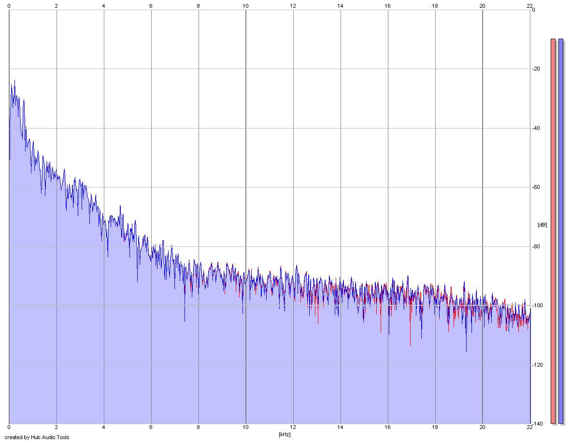Image resolution: width=570 pixels, height=443 pixels.
Task: Click the 20 kHz label on top axis
Action: [482, 6]
